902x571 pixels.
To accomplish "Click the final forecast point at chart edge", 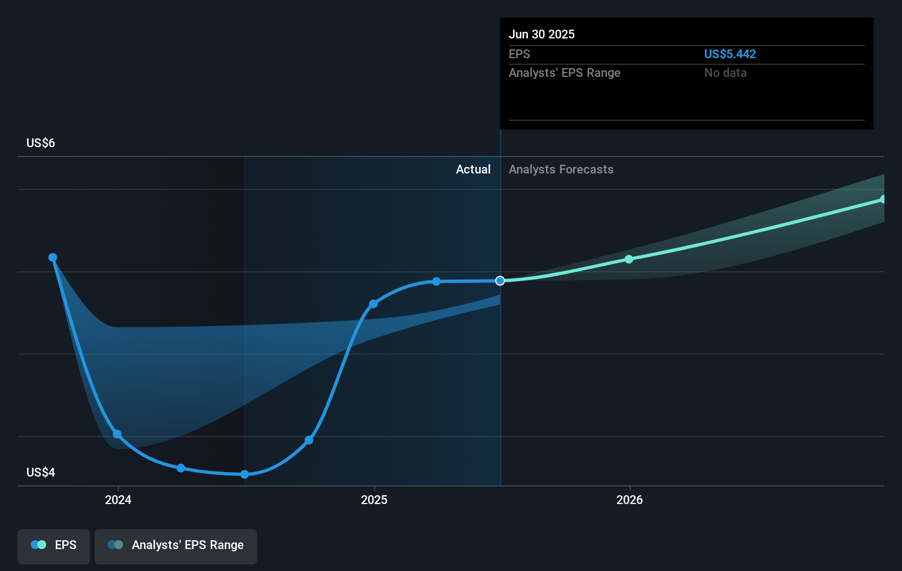I will coord(883,199).
